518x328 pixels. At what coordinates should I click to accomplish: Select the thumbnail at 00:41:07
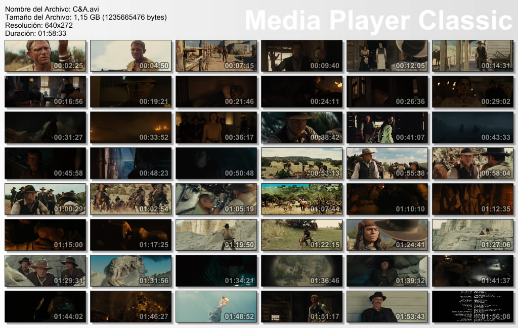click(387, 127)
